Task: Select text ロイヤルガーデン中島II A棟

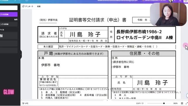Action: 145,38
